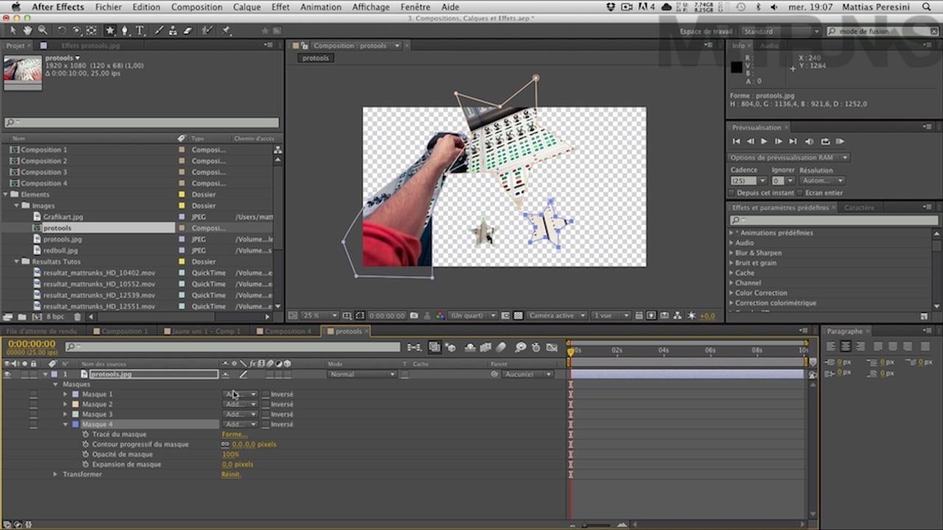Screen dimensions: 943x530
Task: Select the Star shape tool
Action: (110, 31)
